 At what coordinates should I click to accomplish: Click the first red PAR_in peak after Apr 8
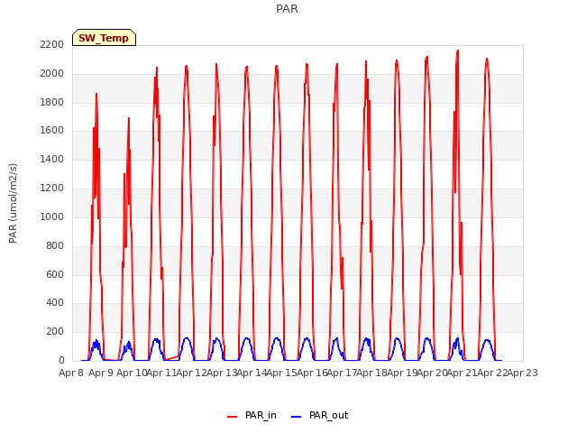pyautogui.click(x=96, y=94)
